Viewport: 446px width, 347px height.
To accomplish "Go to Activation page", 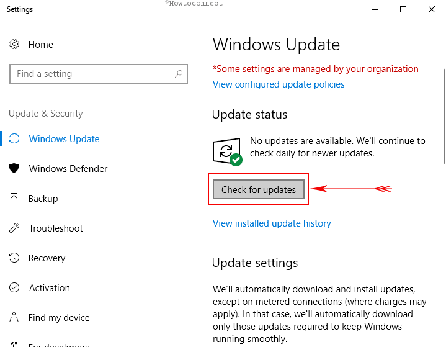I will (50, 288).
